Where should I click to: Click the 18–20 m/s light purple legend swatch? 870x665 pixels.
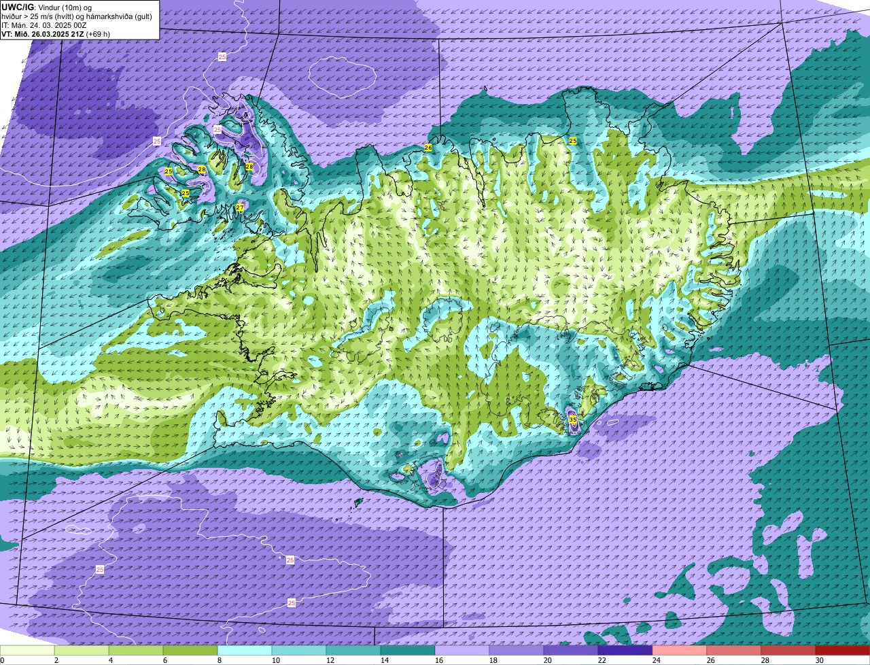tap(517, 650)
